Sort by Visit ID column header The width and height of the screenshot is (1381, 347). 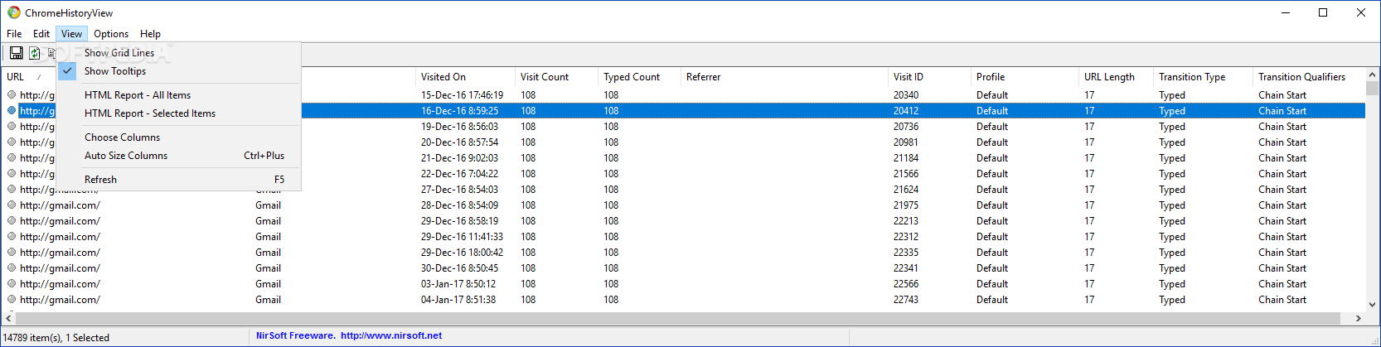click(x=929, y=76)
